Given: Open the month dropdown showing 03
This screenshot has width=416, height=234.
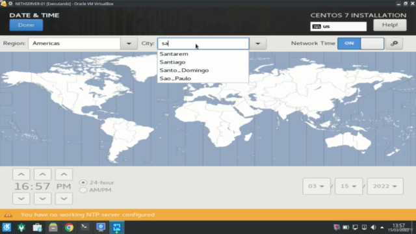Looking at the screenshot, I should pyautogui.click(x=317, y=187).
